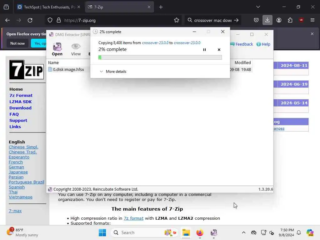Open a new Firefox tab
320x240 pixels.
click(x=161, y=7)
